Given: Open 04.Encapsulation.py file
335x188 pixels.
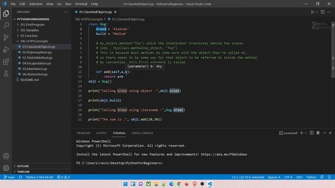Looking at the screenshot, I should [37, 63].
